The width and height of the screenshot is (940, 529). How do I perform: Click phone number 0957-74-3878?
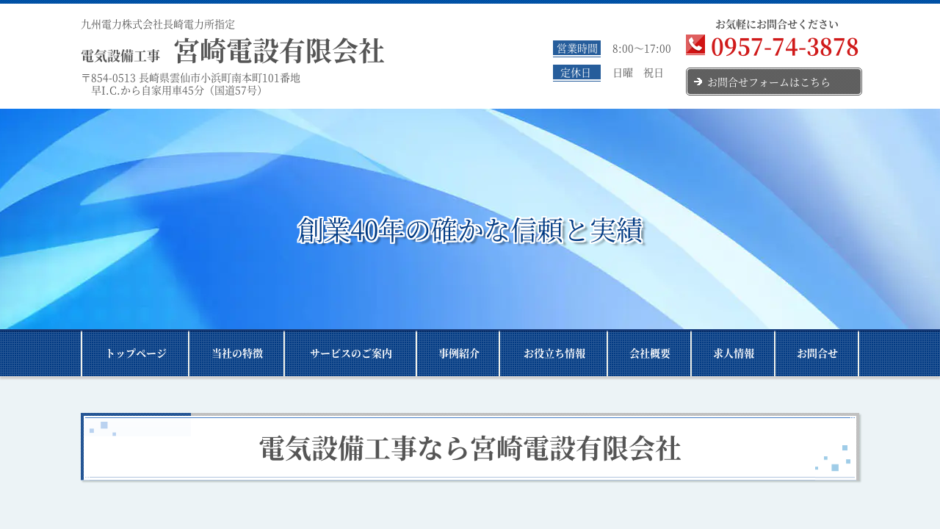784,47
